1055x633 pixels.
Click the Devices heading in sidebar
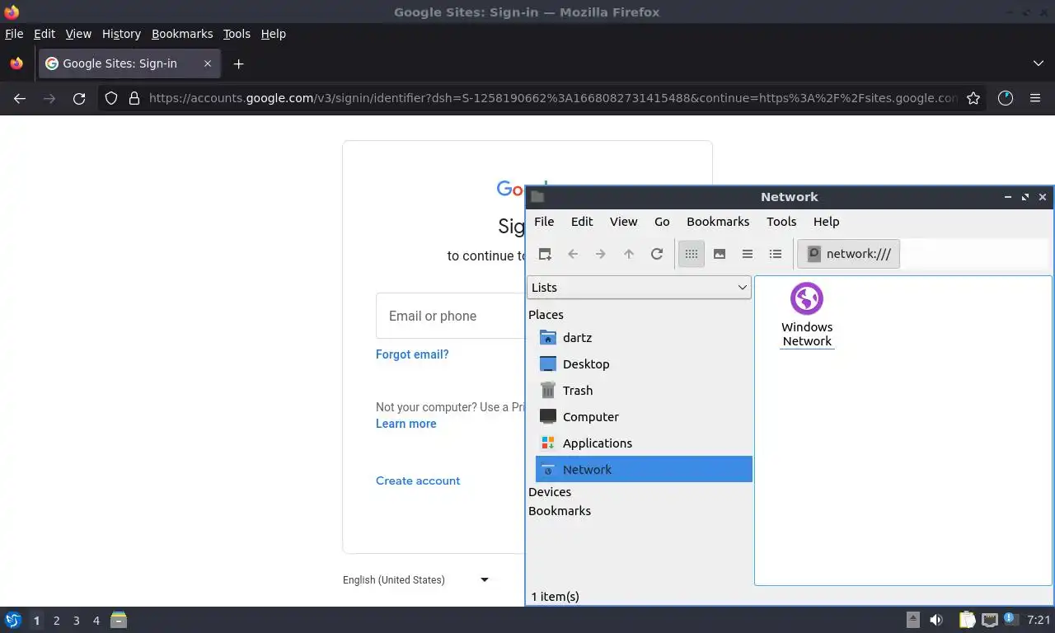click(550, 492)
